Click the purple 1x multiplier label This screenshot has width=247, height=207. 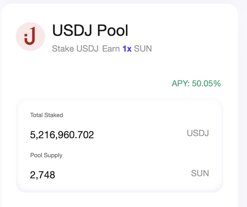pyautogui.click(x=127, y=49)
